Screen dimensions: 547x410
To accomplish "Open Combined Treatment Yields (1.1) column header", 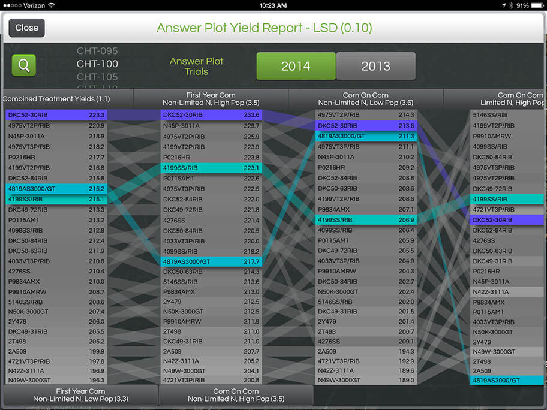I will 56,99.
